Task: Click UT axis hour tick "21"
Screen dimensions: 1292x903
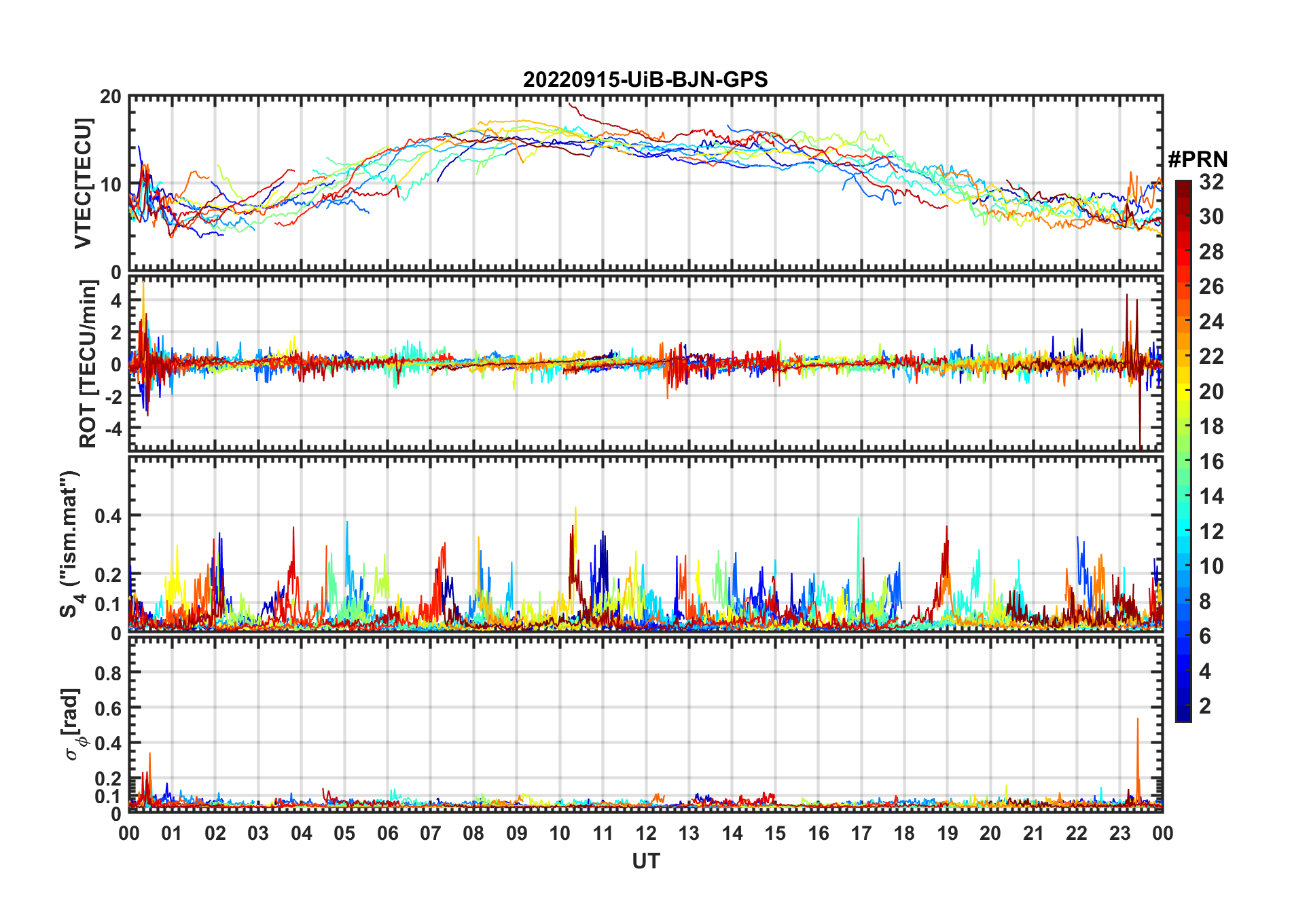Action: 1034,833
